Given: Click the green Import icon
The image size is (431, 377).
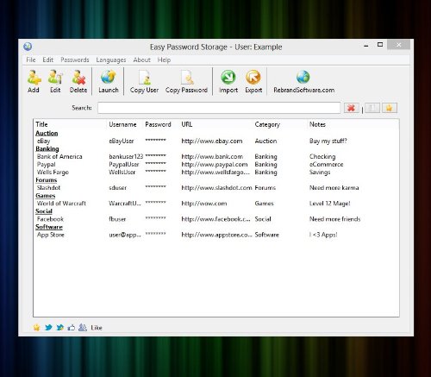Looking at the screenshot, I should pos(228,77).
